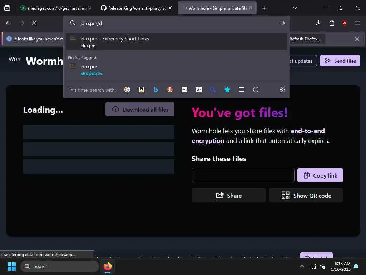Stop loading the page
Screen dimensions: 366x275
[34, 23]
